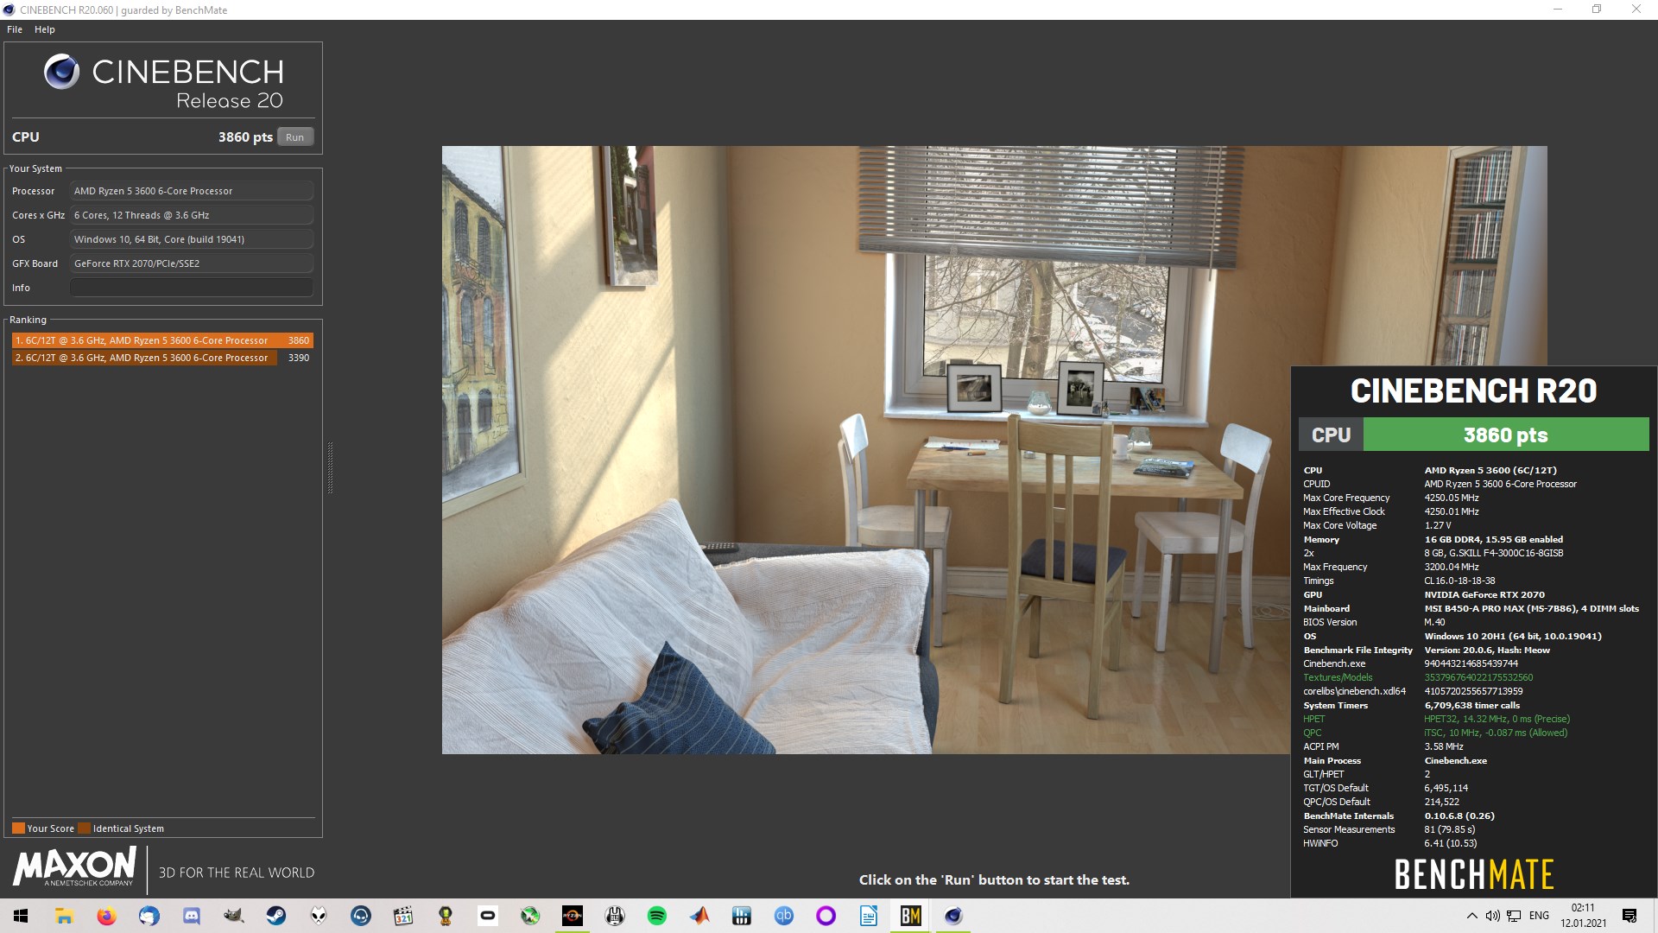Open the volume control in tray

(1492, 916)
